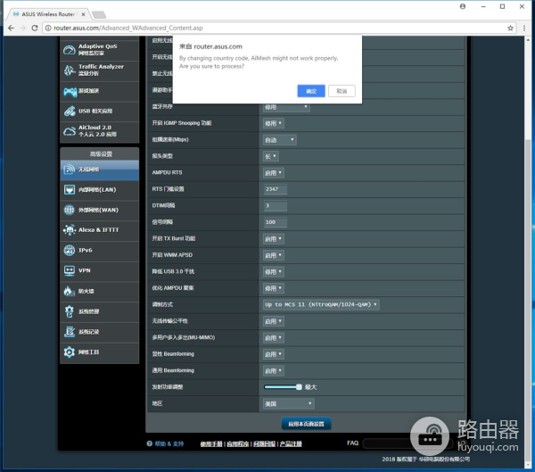
Task: Open the Chrome three-dot menu
Action: point(524,28)
